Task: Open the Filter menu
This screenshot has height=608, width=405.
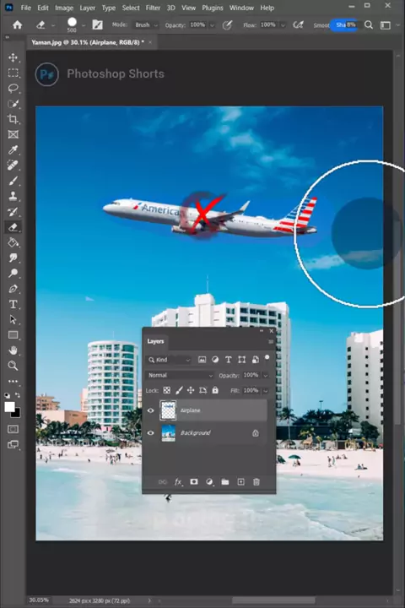Action: pos(153,8)
